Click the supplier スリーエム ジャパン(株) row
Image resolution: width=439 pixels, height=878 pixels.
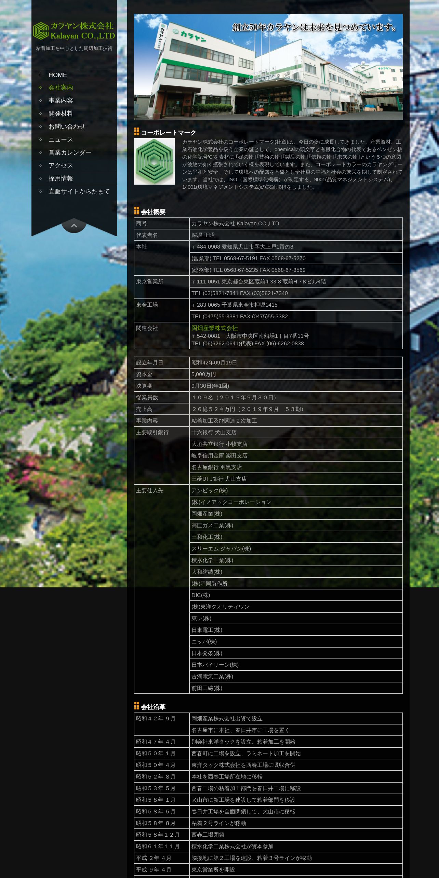pos(296,549)
